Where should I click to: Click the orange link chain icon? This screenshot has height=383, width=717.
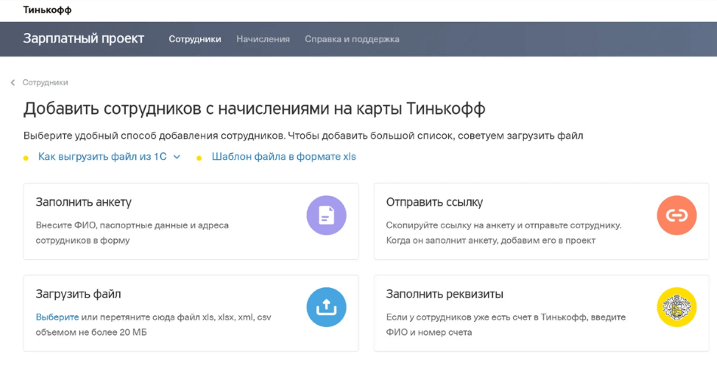click(676, 216)
